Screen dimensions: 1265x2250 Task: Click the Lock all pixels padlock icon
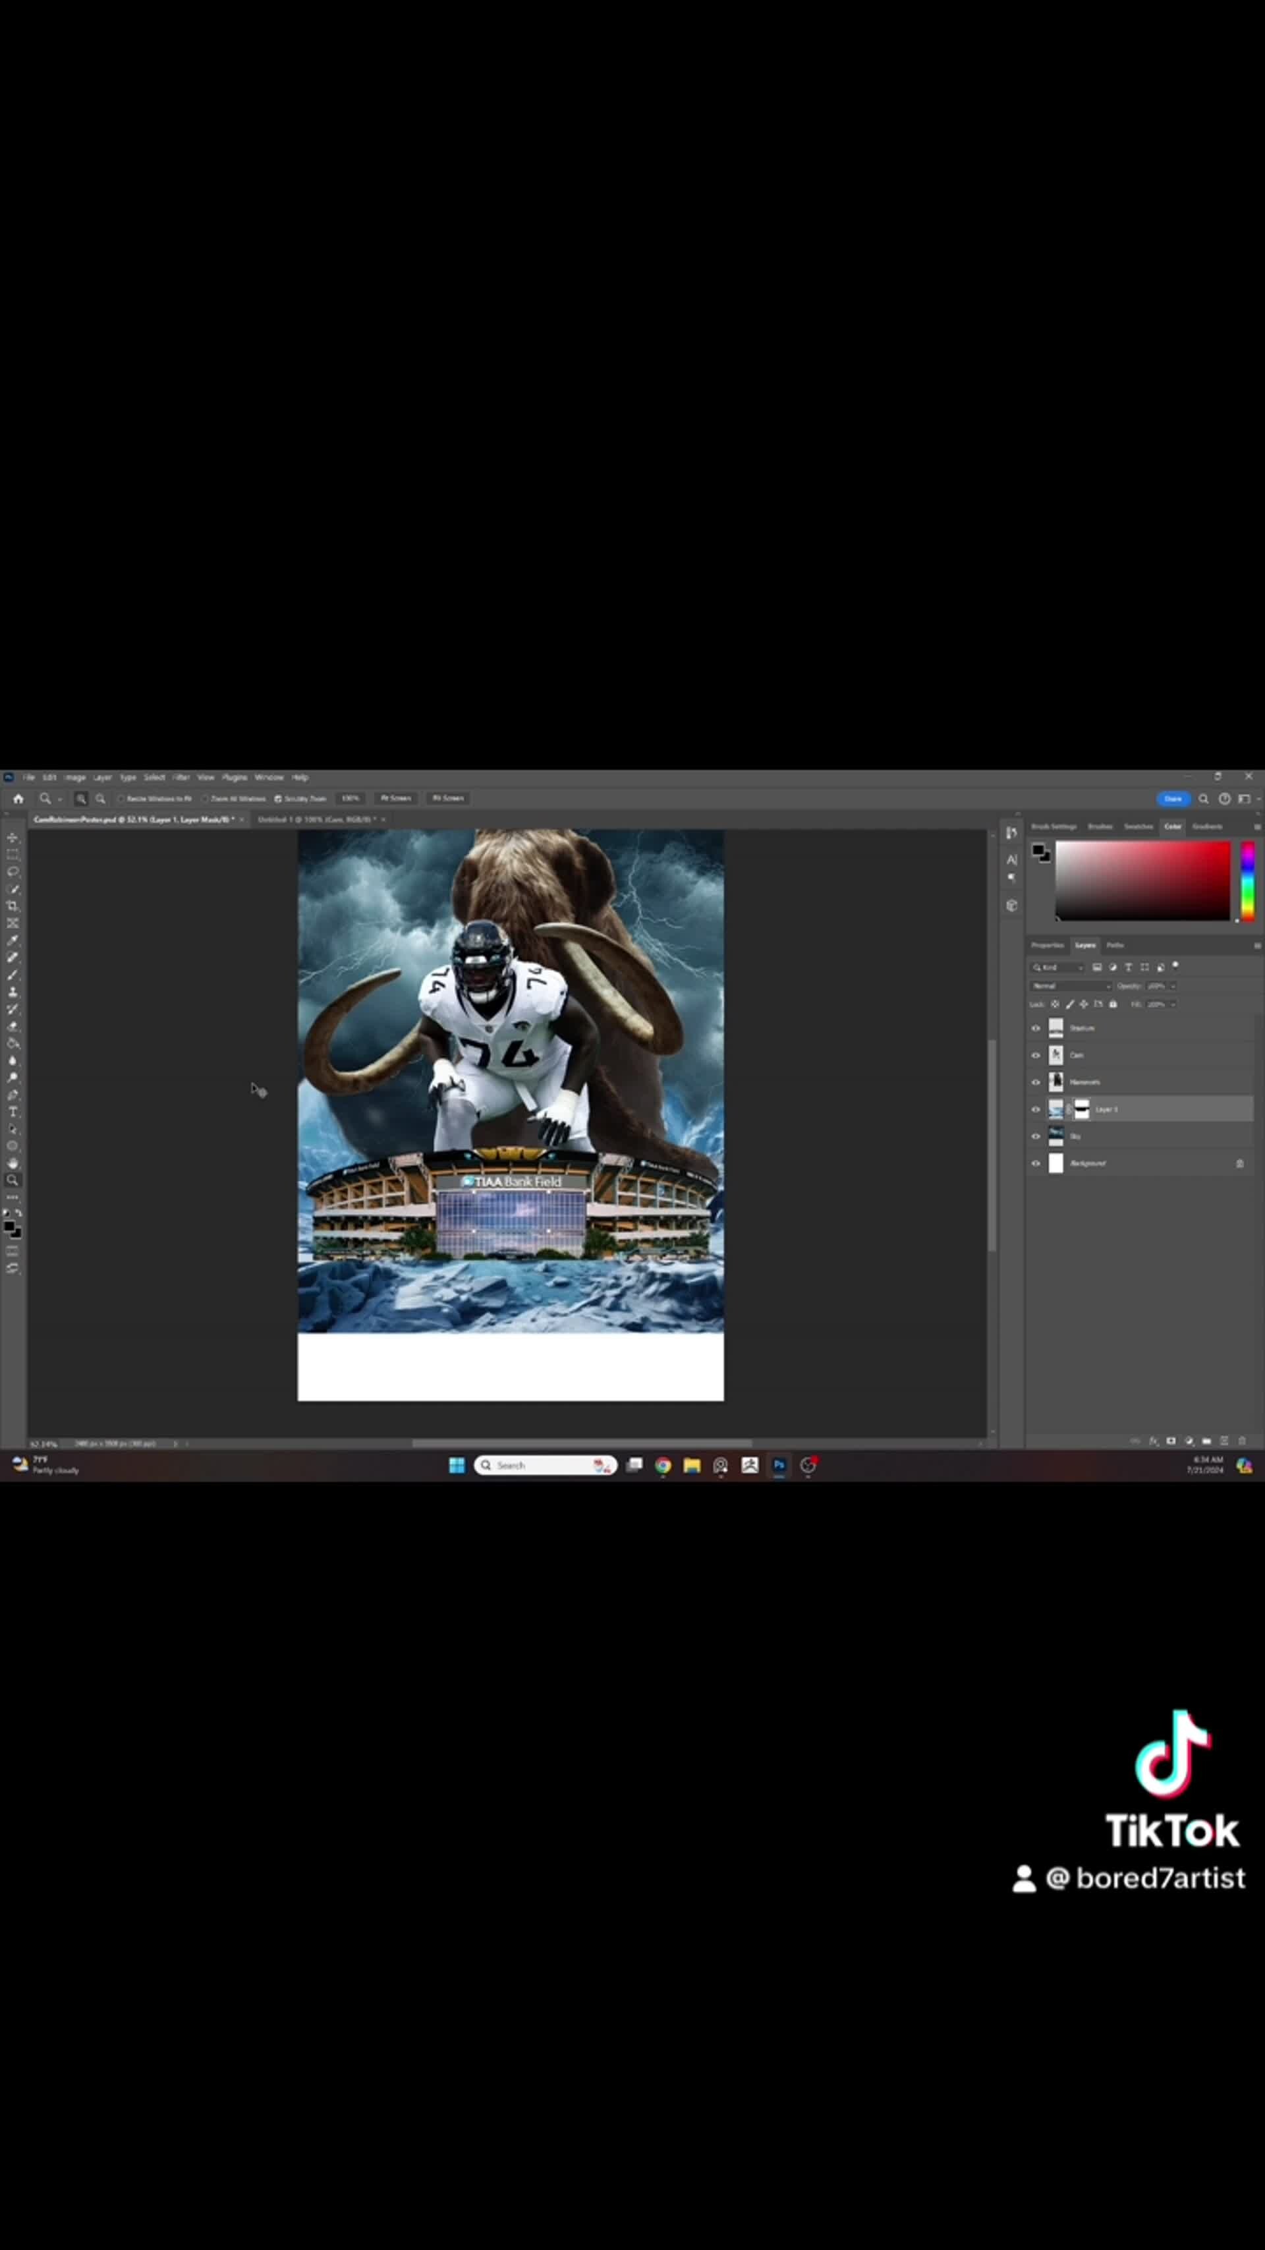point(1113,1004)
